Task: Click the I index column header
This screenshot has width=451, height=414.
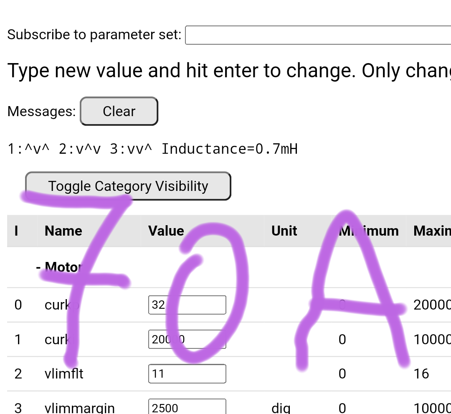Action: tap(16, 231)
